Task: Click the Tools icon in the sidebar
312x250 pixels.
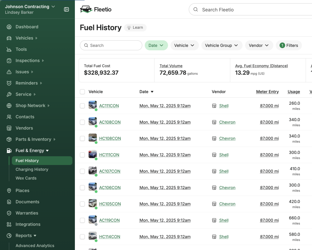Action: tap(9, 49)
